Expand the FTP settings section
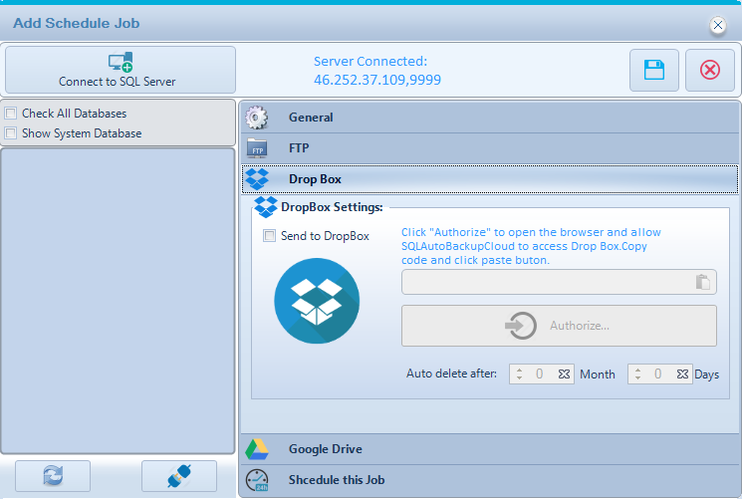The image size is (742, 499). pyautogui.click(x=489, y=148)
